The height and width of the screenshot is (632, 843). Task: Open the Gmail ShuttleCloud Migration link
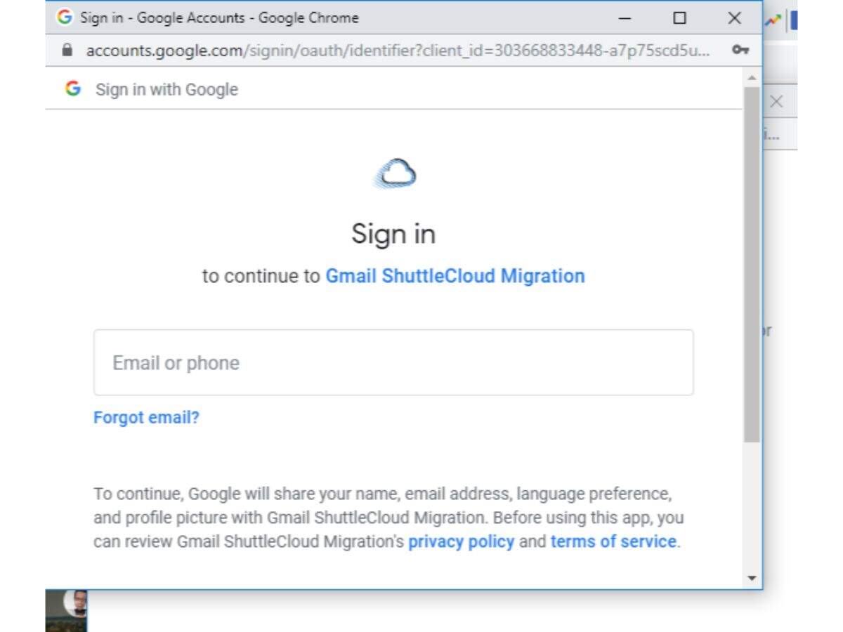[455, 276]
